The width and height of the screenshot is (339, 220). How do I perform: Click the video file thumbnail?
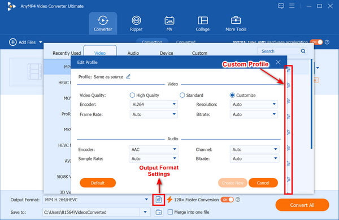click(x=34, y=71)
